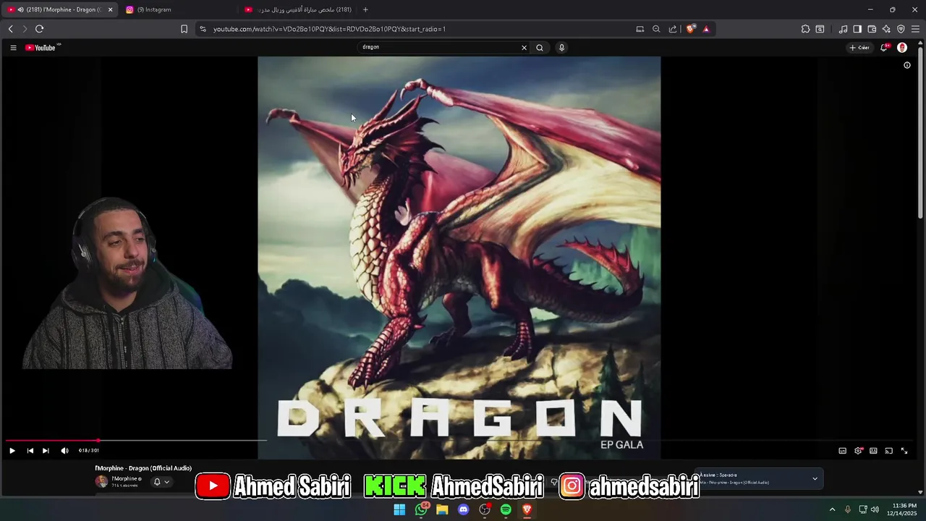926x521 pixels.
Task: Open Brave main hamburger menu
Action: 915,29
